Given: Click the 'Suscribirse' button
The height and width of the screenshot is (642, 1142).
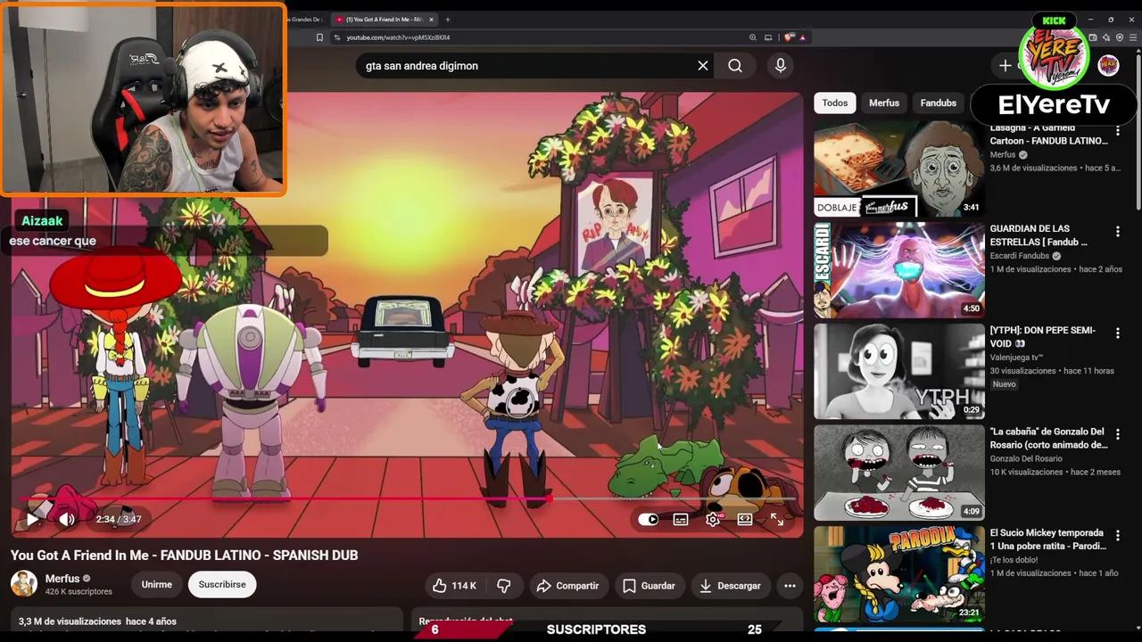Looking at the screenshot, I should pyautogui.click(x=222, y=585).
